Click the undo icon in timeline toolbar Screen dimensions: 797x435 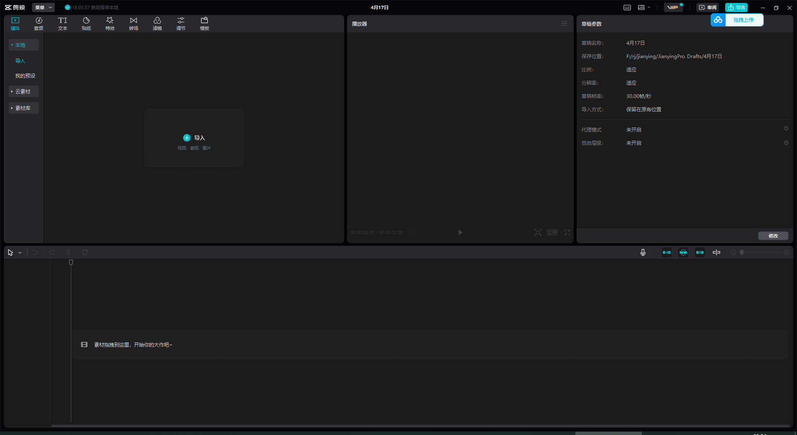click(35, 252)
